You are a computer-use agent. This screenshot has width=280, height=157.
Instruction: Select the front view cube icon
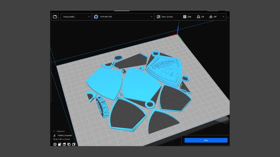pyautogui.click(x=59, y=144)
